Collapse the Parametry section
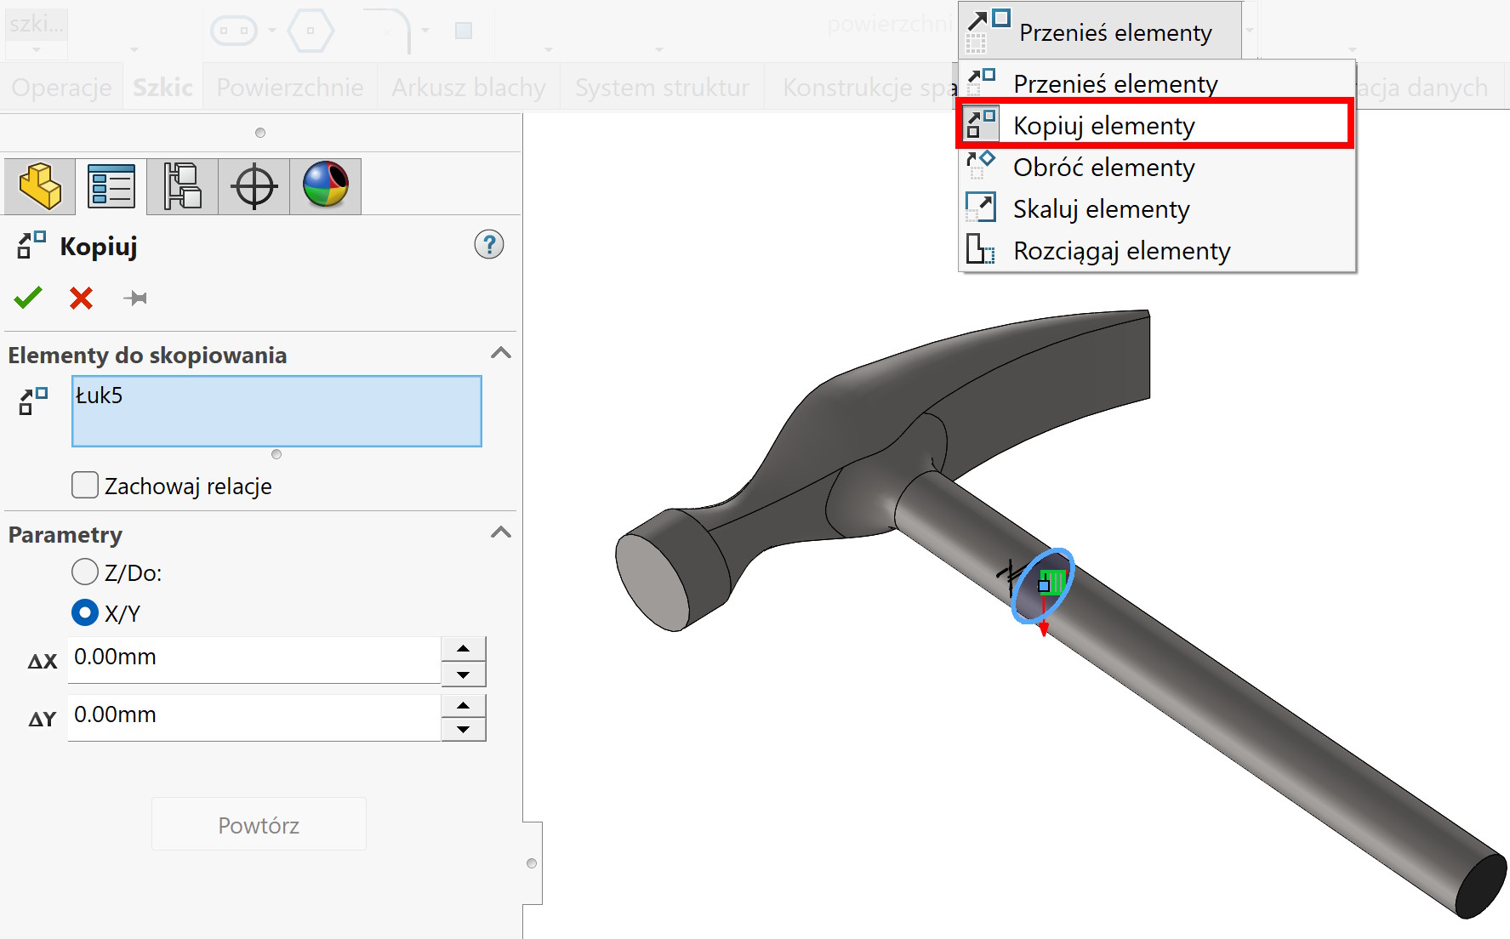This screenshot has width=1510, height=939. coord(501,532)
